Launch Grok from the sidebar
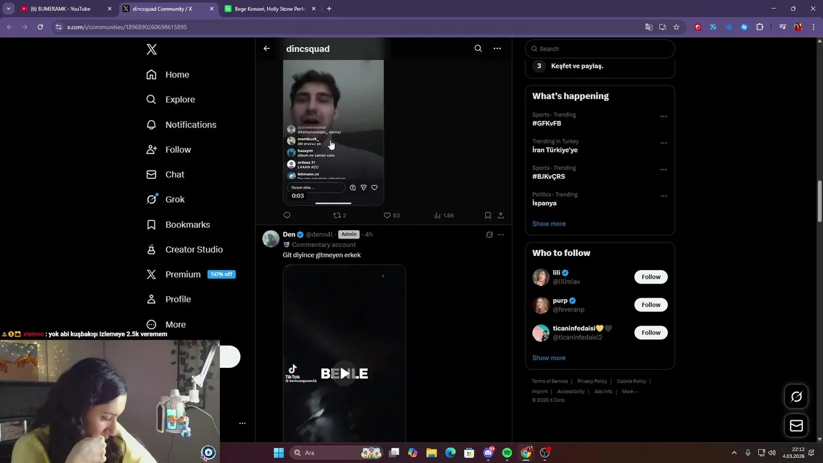Viewport: 823px width, 463px height. [x=165, y=199]
